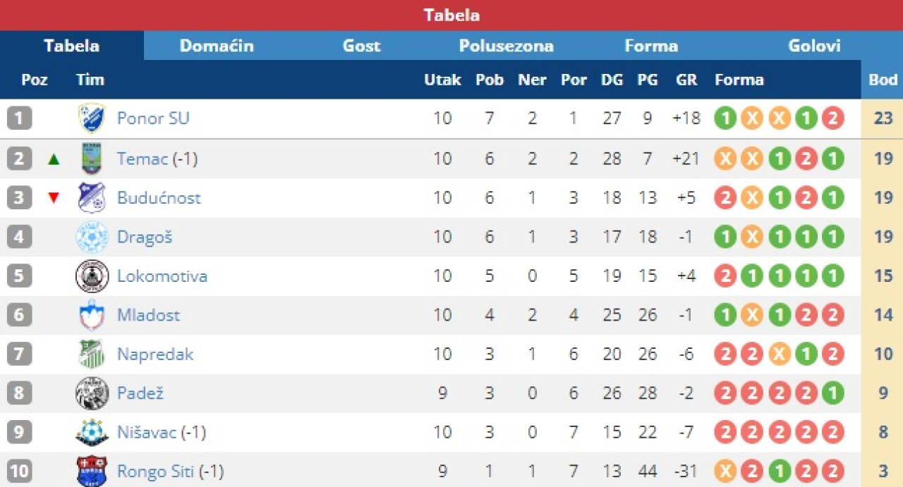Screen dimensions: 903x487
Task: Click the Budućnost club crest
Action: 92,198
